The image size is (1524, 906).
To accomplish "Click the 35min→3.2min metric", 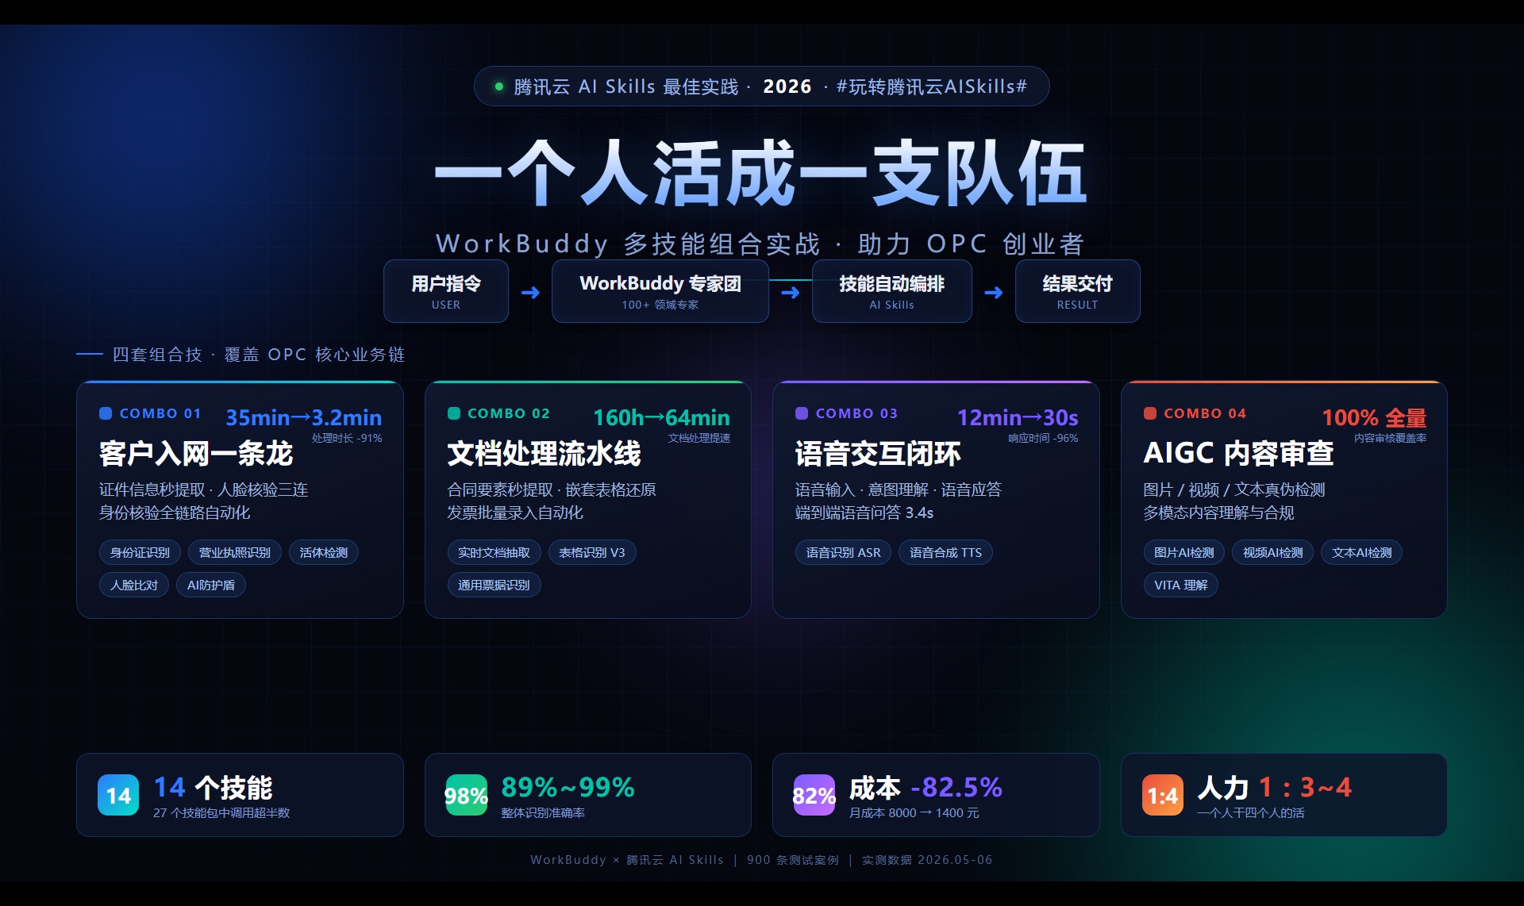I will pyautogui.click(x=304, y=417).
